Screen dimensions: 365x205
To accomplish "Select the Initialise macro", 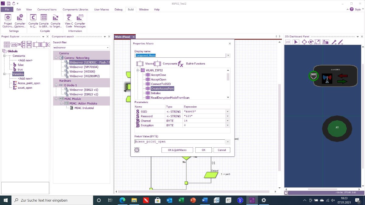I will (x=156, y=93).
